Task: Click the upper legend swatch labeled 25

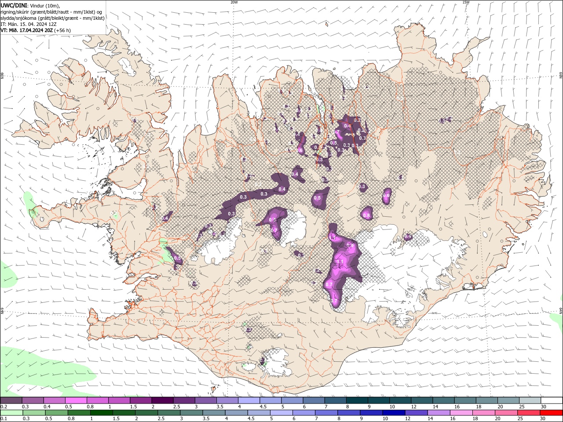Action: tap(530, 400)
